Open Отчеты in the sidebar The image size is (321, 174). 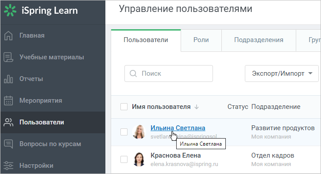[53, 79]
